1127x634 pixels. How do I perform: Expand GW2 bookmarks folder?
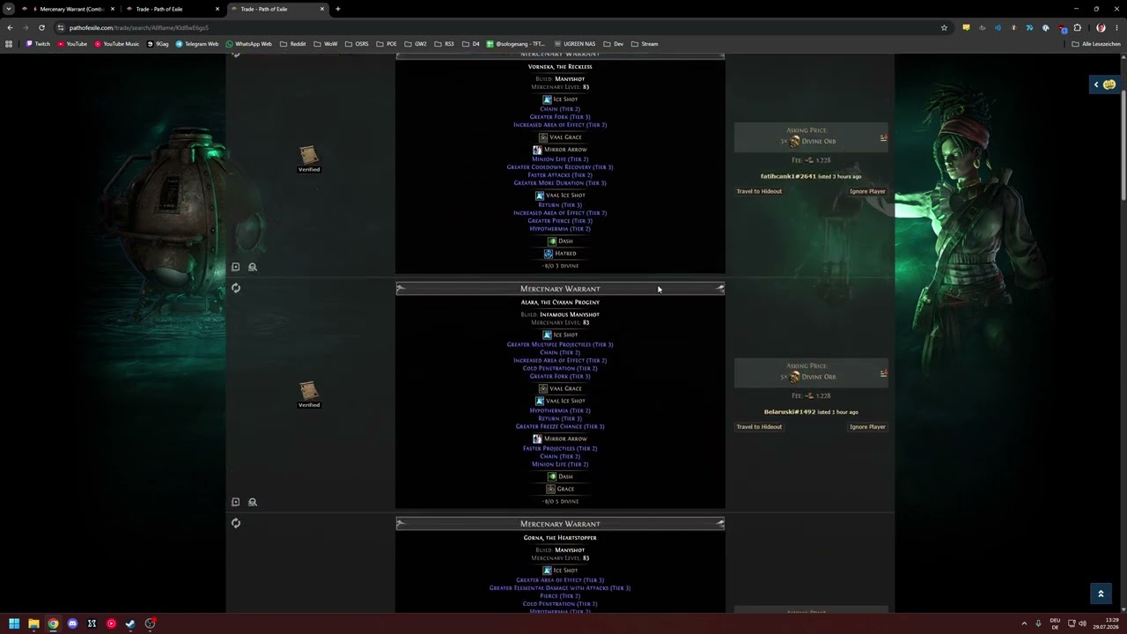tap(416, 43)
